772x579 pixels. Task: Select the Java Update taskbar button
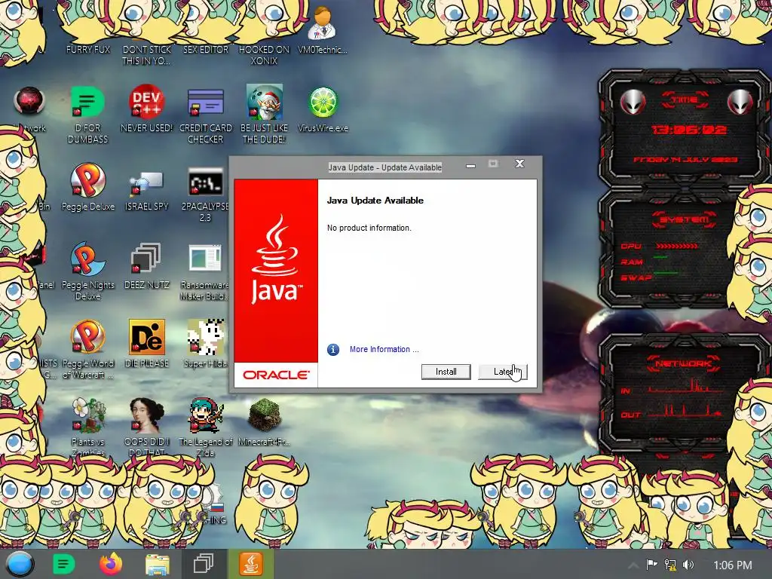[x=250, y=564]
